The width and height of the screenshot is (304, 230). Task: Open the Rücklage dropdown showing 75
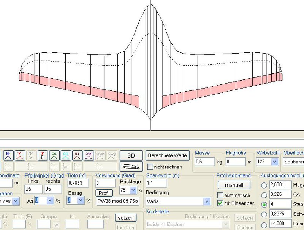pos(133,190)
